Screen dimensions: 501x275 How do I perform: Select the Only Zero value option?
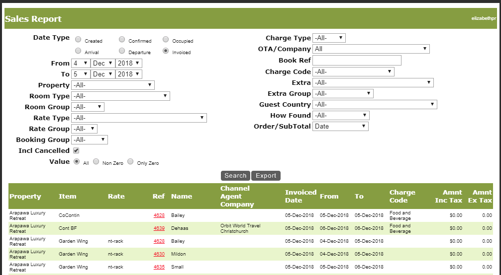pyautogui.click(x=130, y=162)
